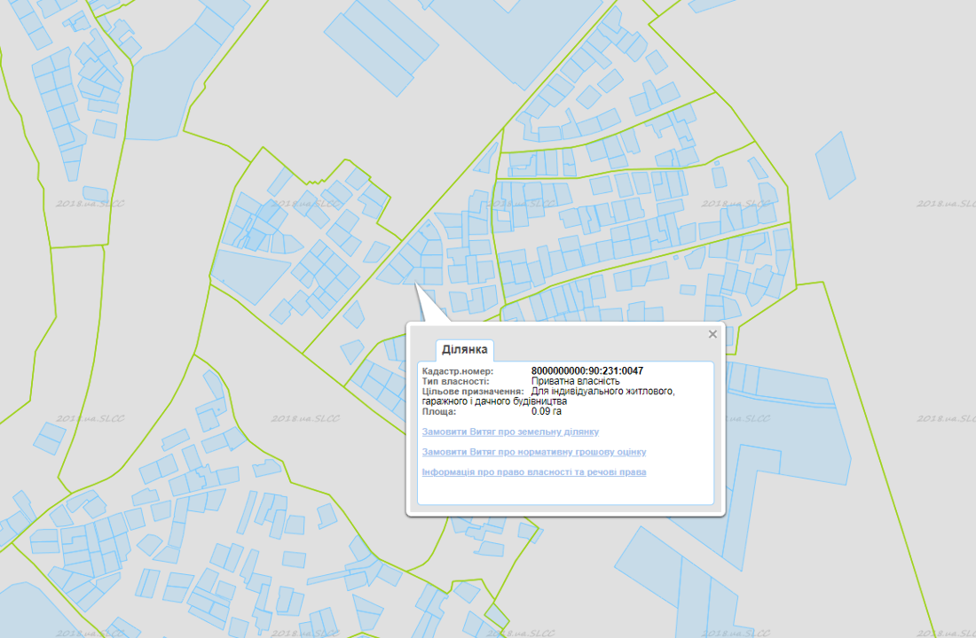This screenshot has width=976, height=638.
Task: Open Замовити Витяг про нормативну грошову оцінку link
Action: tap(534, 452)
